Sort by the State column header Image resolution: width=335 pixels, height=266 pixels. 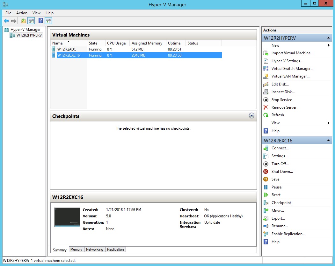(x=96, y=43)
